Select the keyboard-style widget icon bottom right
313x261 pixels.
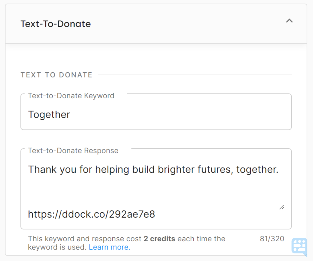300,246
